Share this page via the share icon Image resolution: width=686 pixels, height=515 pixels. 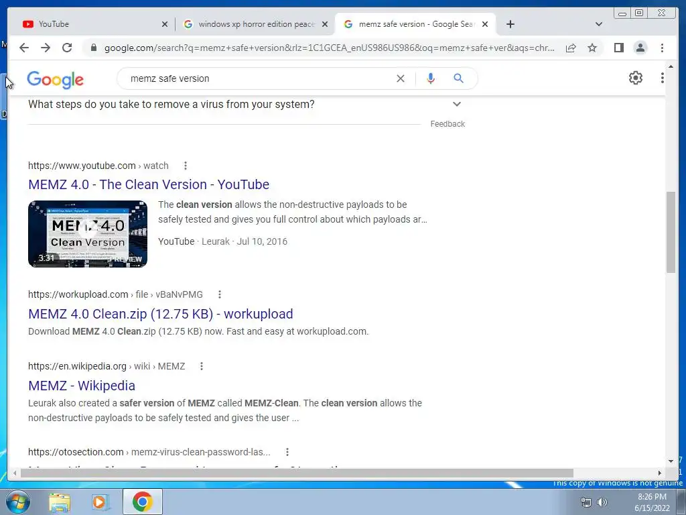tap(571, 48)
